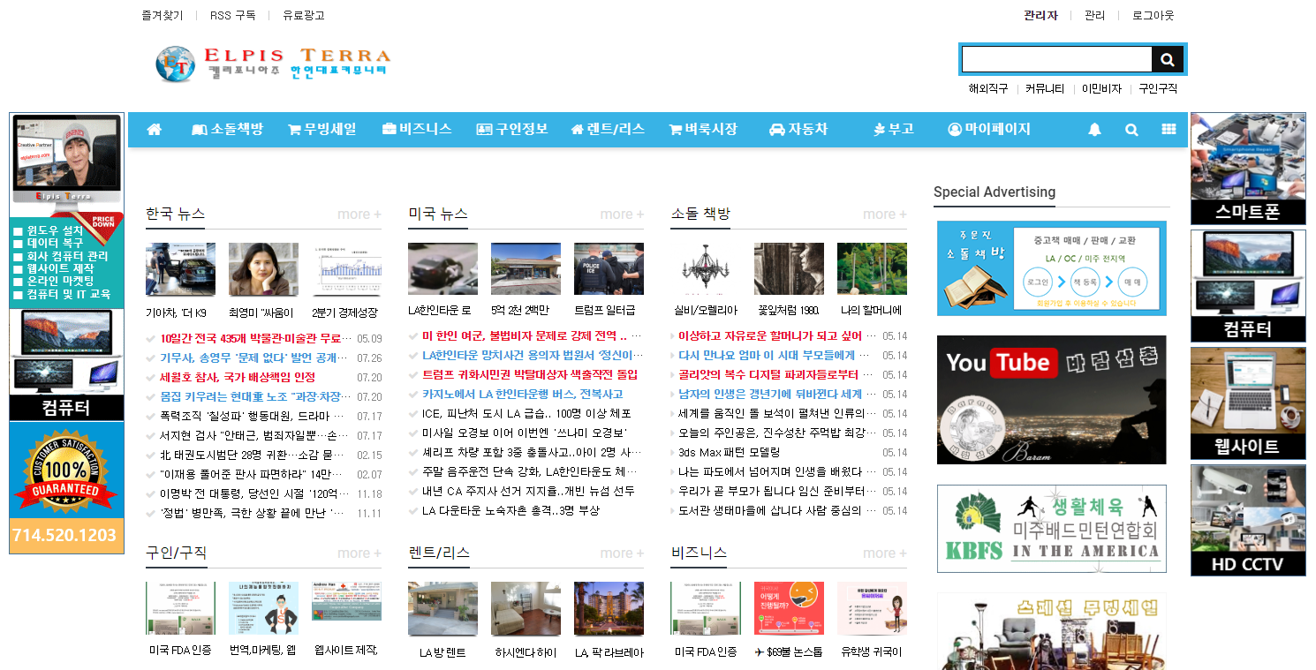
Task: Open the notification bell icon
Action: pyautogui.click(x=1094, y=130)
